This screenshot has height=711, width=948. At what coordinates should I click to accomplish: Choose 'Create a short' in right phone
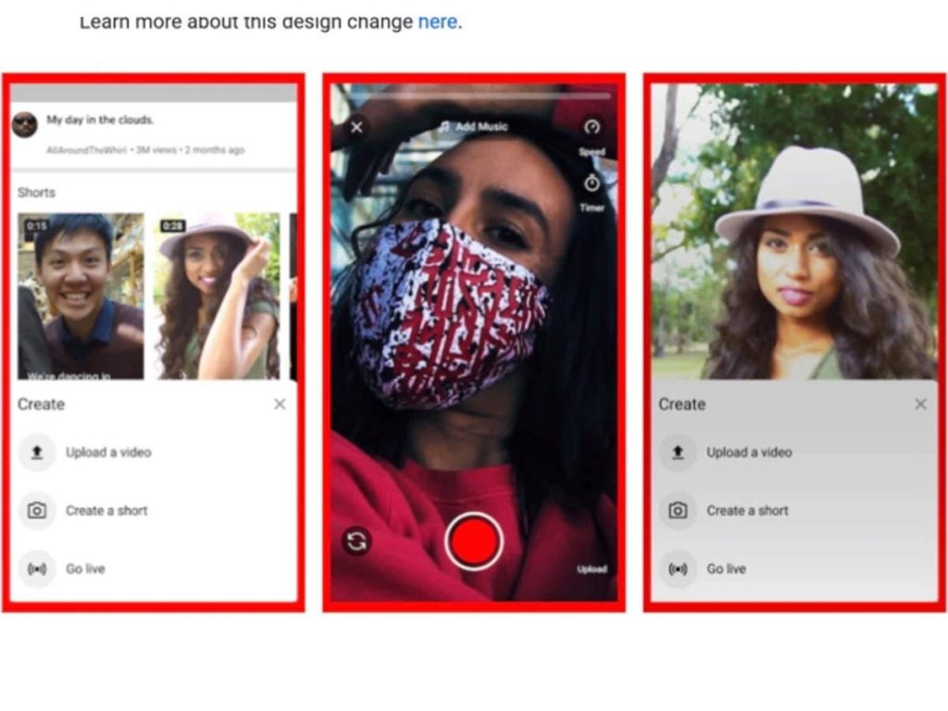pos(747,511)
